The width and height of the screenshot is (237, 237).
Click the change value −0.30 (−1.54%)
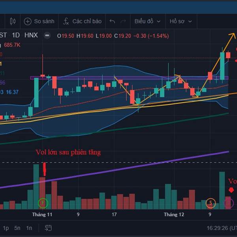tap(151, 36)
